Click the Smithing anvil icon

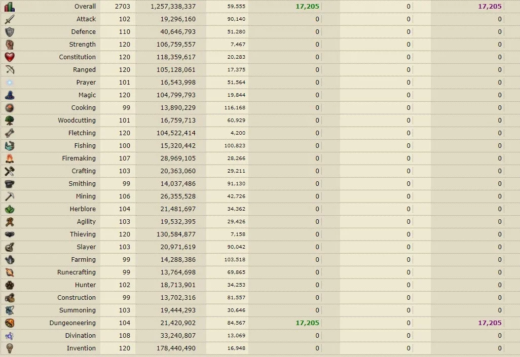[x=10, y=184]
